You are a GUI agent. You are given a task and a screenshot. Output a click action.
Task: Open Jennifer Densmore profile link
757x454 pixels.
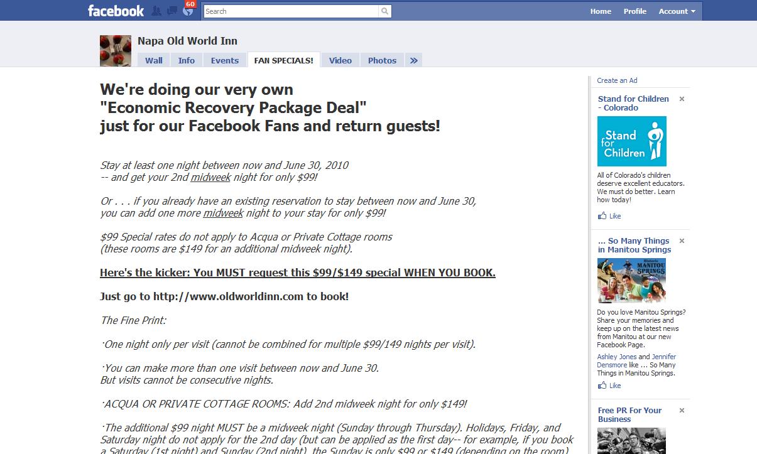click(x=636, y=360)
